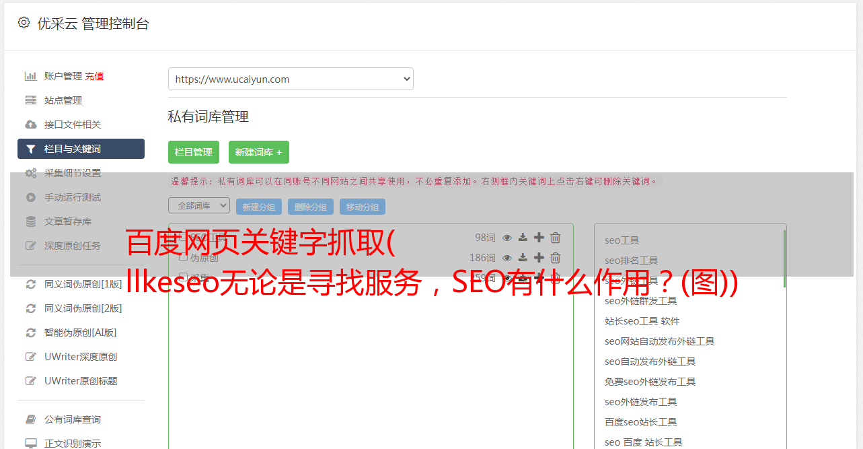
Task: Delete the 98词 library with trash icon
Action: (556, 238)
